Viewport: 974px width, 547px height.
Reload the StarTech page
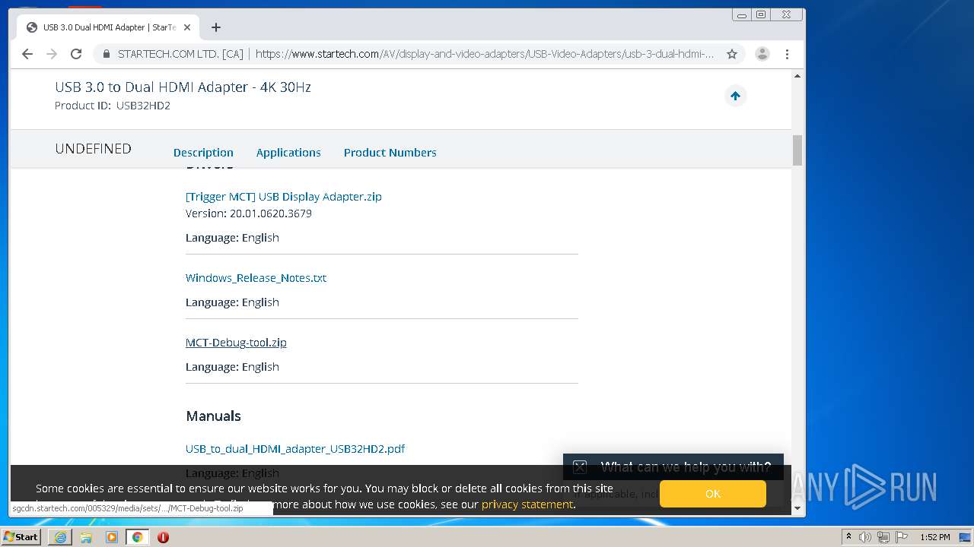(76, 54)
